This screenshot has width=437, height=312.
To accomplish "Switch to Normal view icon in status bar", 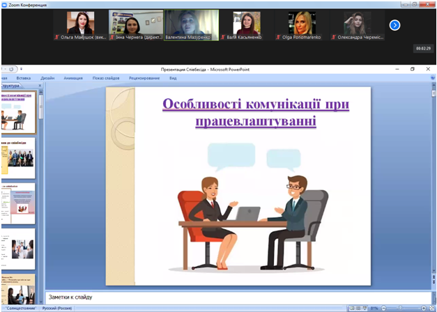I will pos(352,308).
